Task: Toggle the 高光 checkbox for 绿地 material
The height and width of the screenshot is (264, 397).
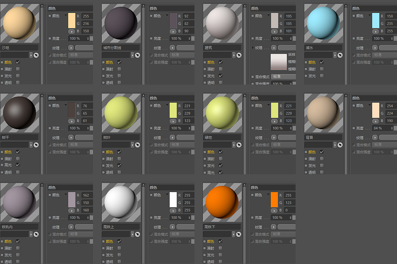Action: (x=221, y=172)
